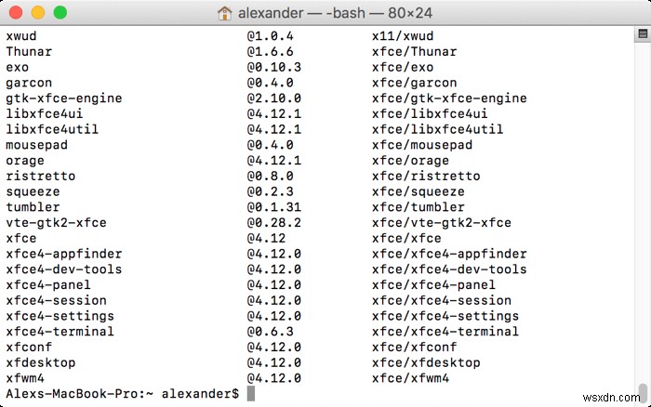Click the version "@1.0.4" entry
This screenshot has height=407, width=651.
click(x=271, y=36)
